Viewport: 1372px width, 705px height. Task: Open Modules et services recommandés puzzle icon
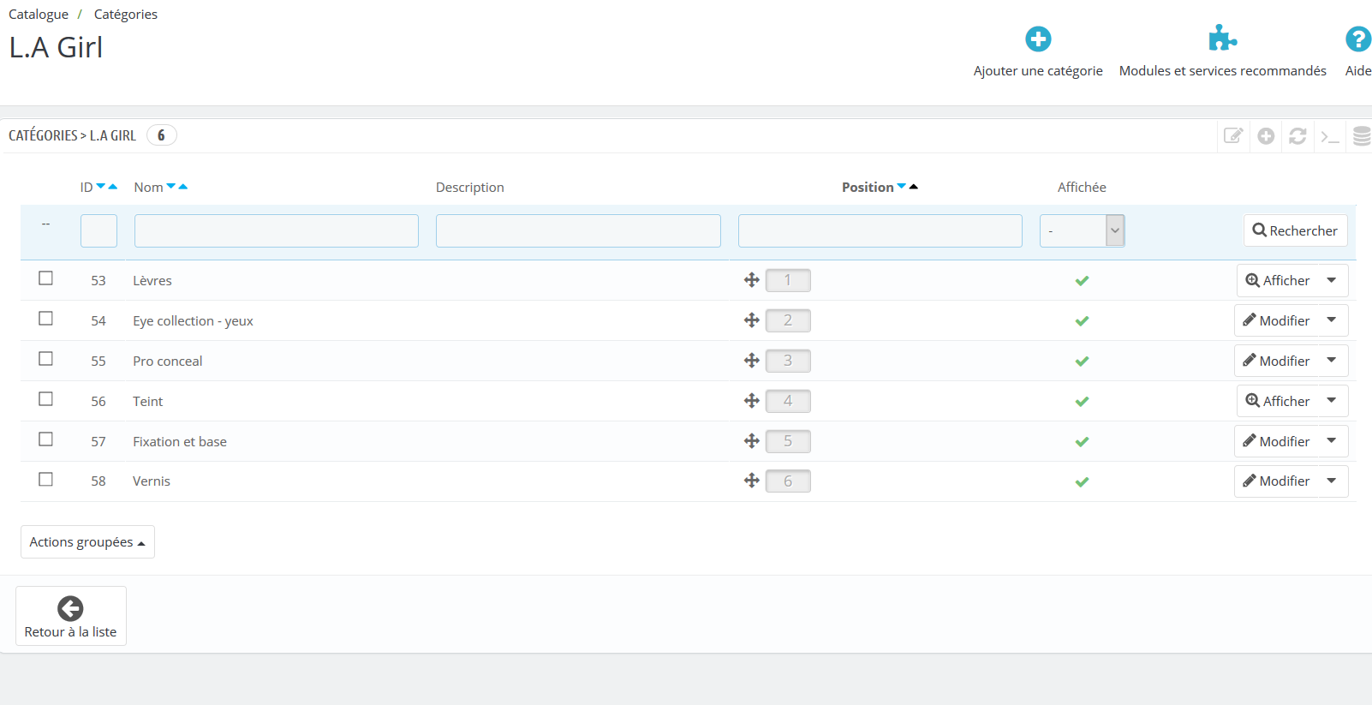click(1222, 39)
